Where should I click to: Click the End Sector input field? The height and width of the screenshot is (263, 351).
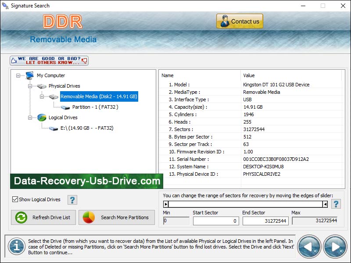(x=265, y=221)
